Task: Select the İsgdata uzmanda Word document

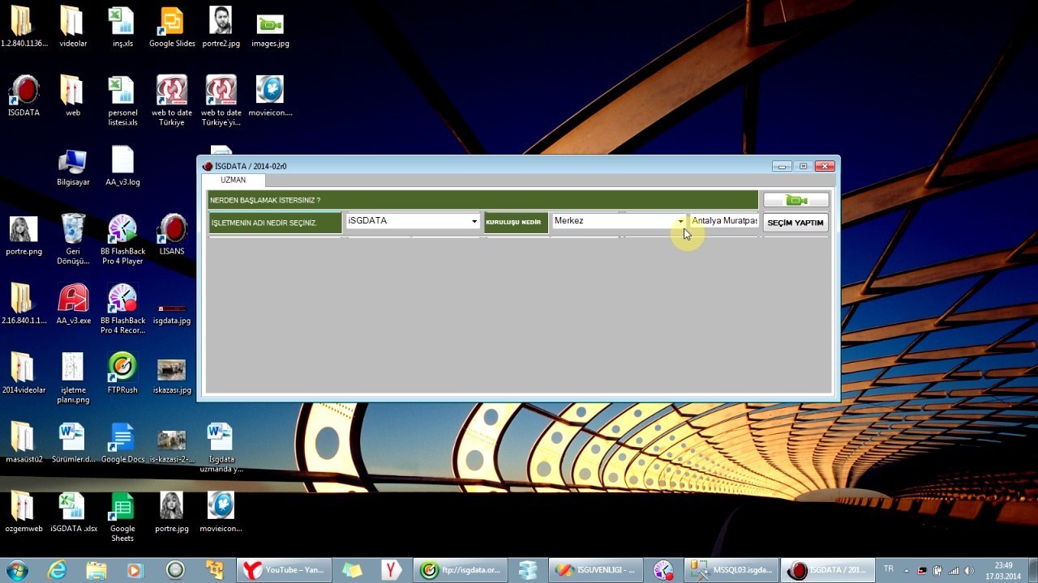Action: [x=221, y=448]
